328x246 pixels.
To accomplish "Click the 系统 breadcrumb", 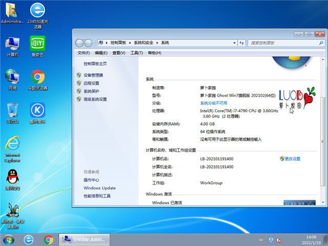I will (165, 43).
